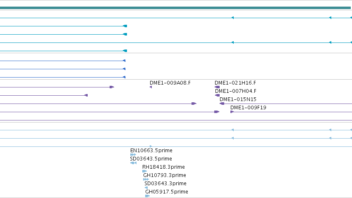Select the small arrow under SD03643.3prime
The image size is (352, 198).
click(x=146, y=188)
